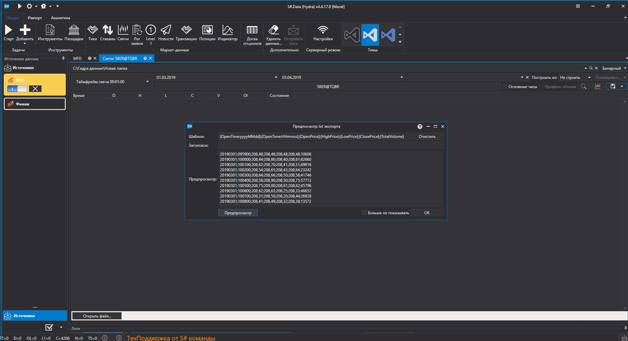
Task: Select the dark blue Visual Studio theme swatch
Action: pos(388,35)
